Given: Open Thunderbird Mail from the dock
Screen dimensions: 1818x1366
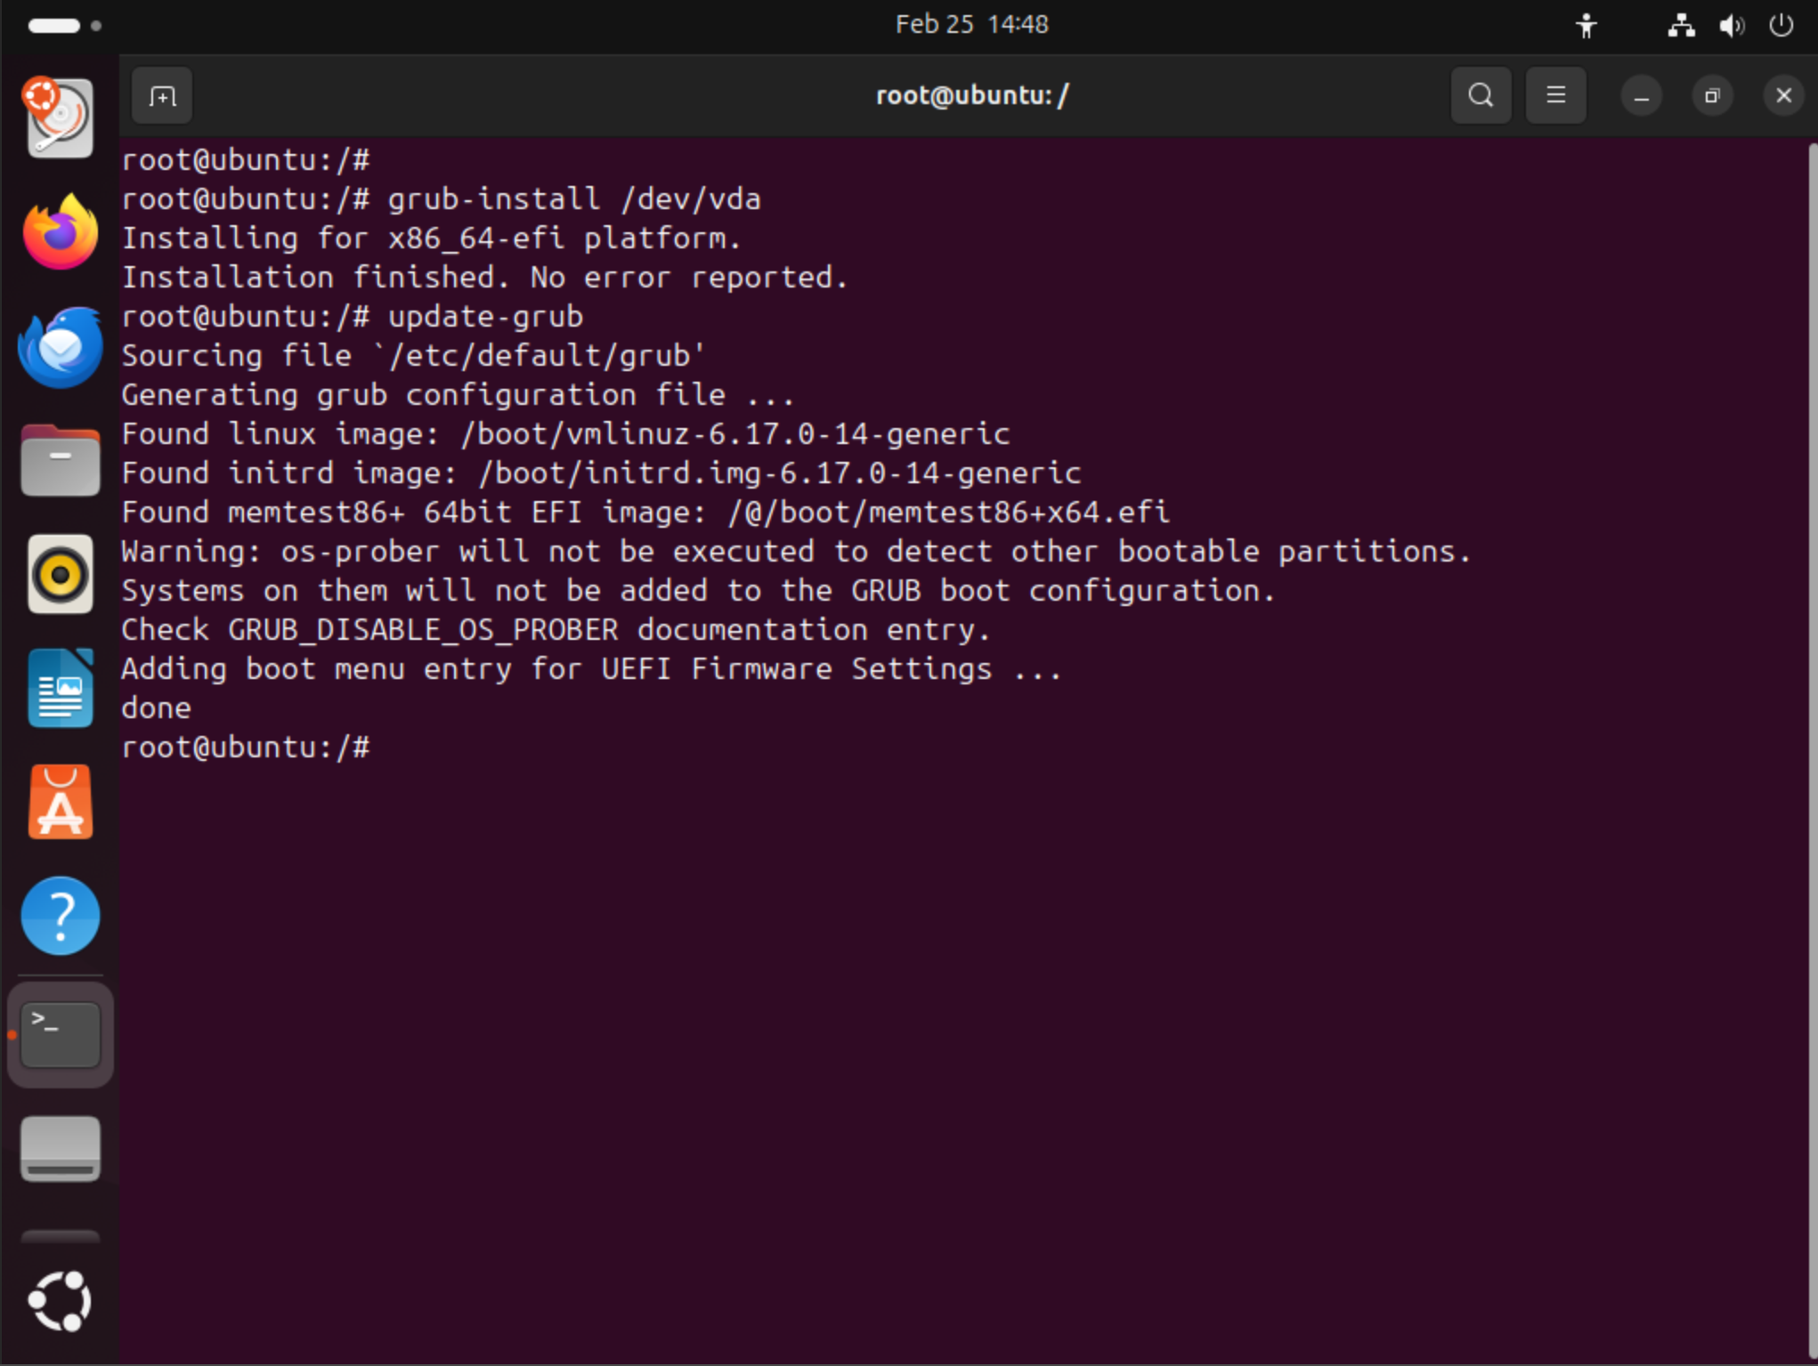Looking at the screenshot, I should coord(61,347).
